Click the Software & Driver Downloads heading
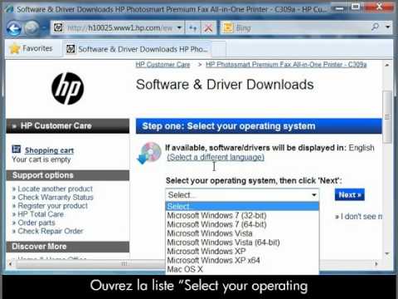 point(225,85)
